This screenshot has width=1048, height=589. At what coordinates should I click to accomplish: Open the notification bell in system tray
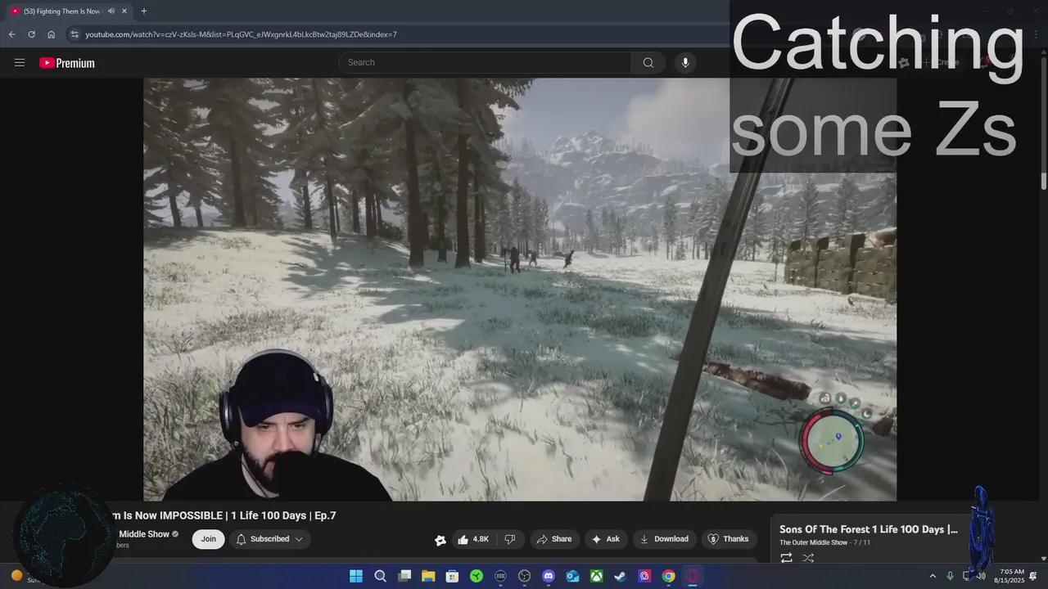click(1033, 576)
